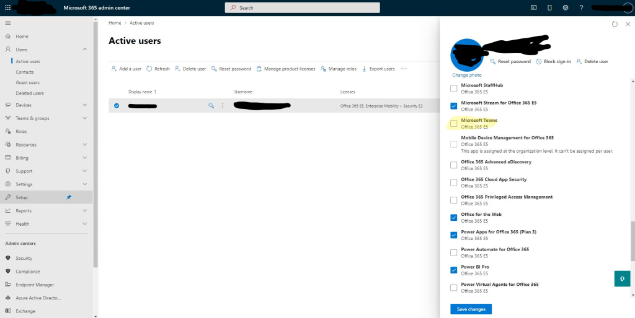Open Deleted users in sidebar
This screenshot has width=635, height=318.
coord(29,93)
